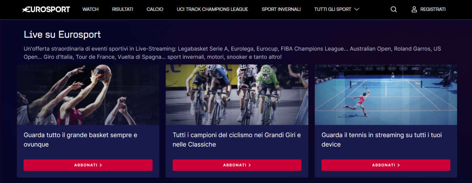Click the ciclismo Grandi Giri headline
This screenshot has height=183, width=472.
pos(236,140)
